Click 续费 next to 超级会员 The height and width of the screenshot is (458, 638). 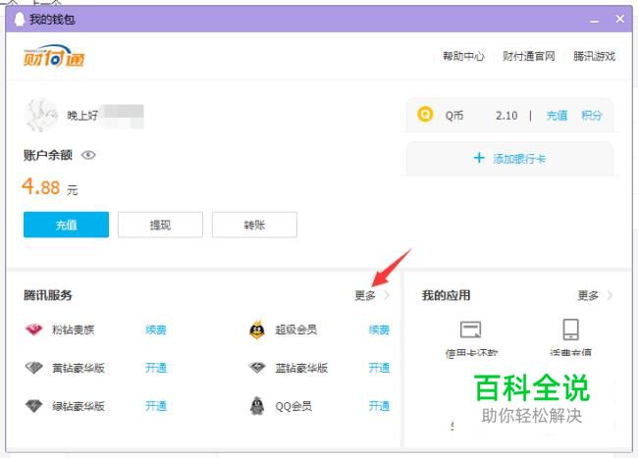[379, 330]
